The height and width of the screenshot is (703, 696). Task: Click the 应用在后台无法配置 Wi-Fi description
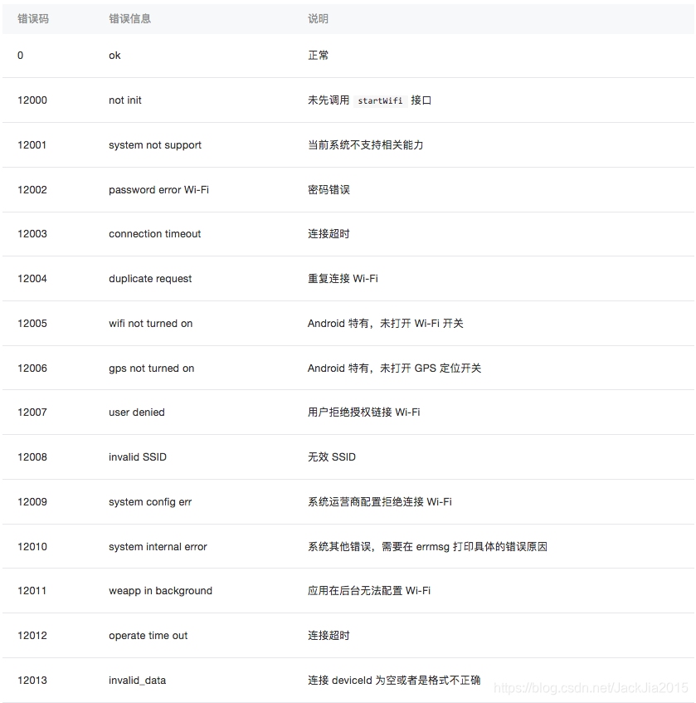(x=369, y=591)
